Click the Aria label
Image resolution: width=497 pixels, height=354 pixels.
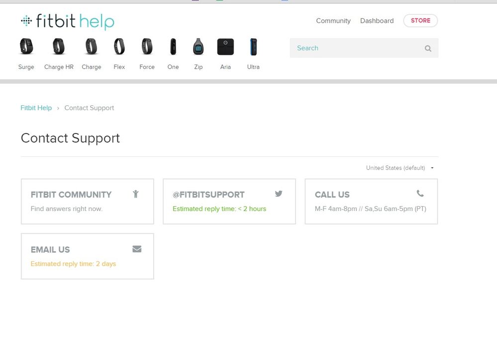[x=225, y=67]
